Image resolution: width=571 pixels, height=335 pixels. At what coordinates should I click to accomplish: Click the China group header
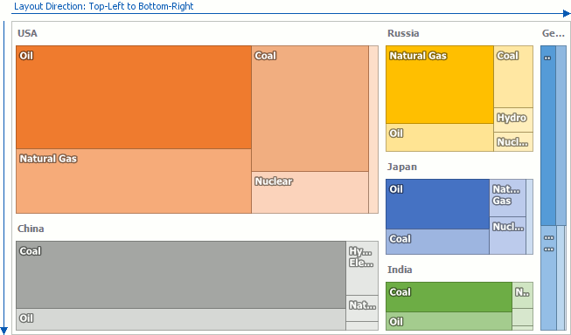point(31,229)
